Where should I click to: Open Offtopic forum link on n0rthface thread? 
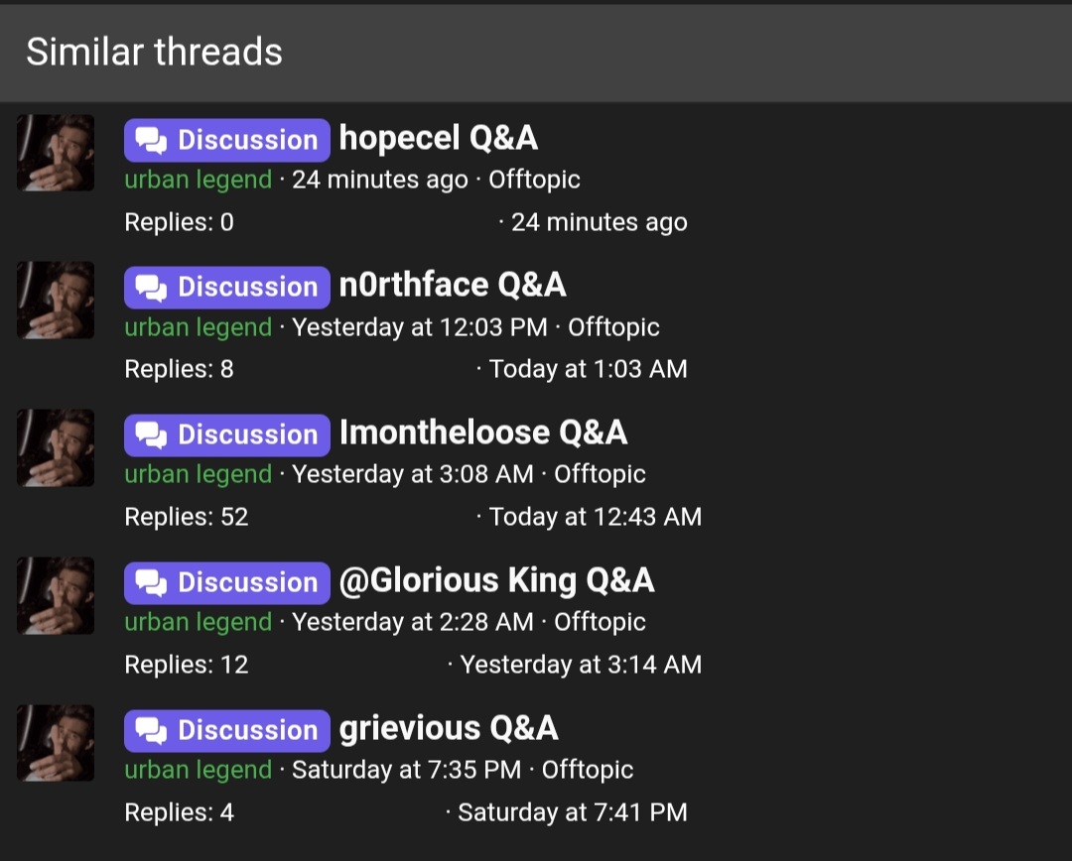613,327
